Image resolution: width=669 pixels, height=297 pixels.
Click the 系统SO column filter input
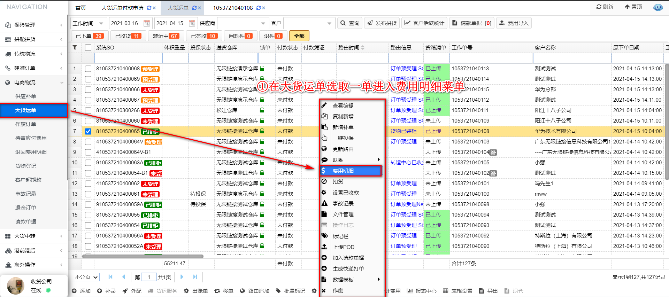(x=128, y=58)
